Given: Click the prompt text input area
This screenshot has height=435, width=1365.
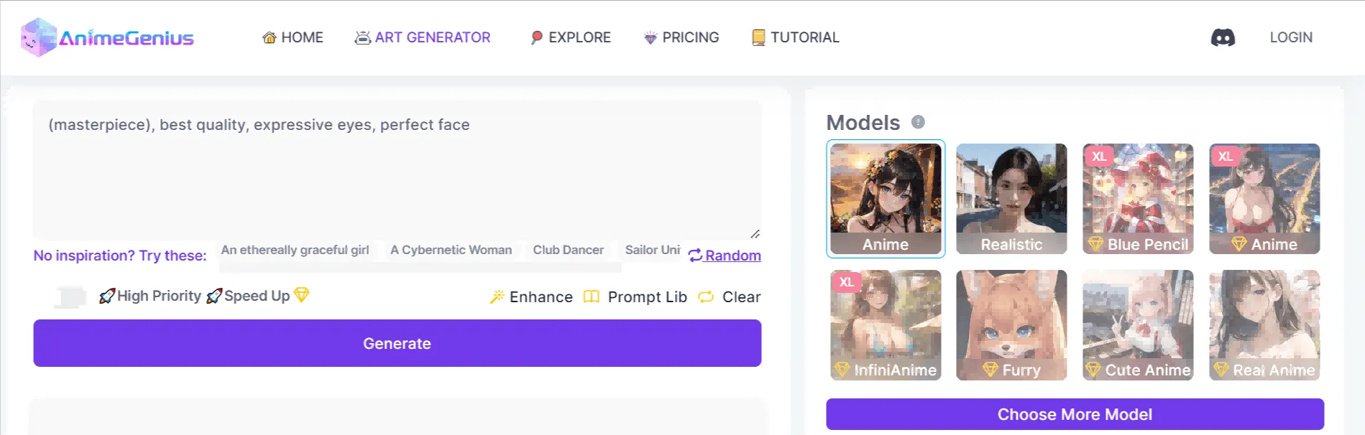Looking at the screenshot, I should pos(397,169).
